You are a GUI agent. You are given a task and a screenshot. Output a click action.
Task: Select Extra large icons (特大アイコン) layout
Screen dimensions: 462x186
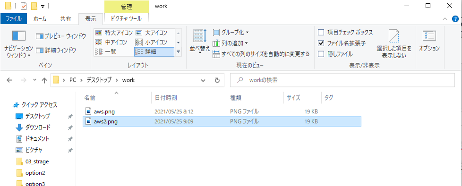coord(114,33)
